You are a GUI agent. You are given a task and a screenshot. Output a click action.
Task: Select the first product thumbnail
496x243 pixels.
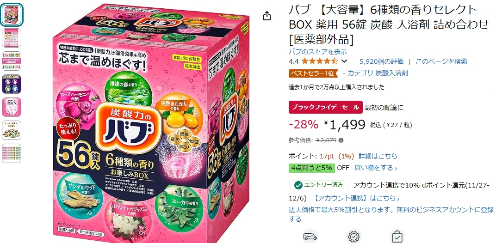pos(12,15)
